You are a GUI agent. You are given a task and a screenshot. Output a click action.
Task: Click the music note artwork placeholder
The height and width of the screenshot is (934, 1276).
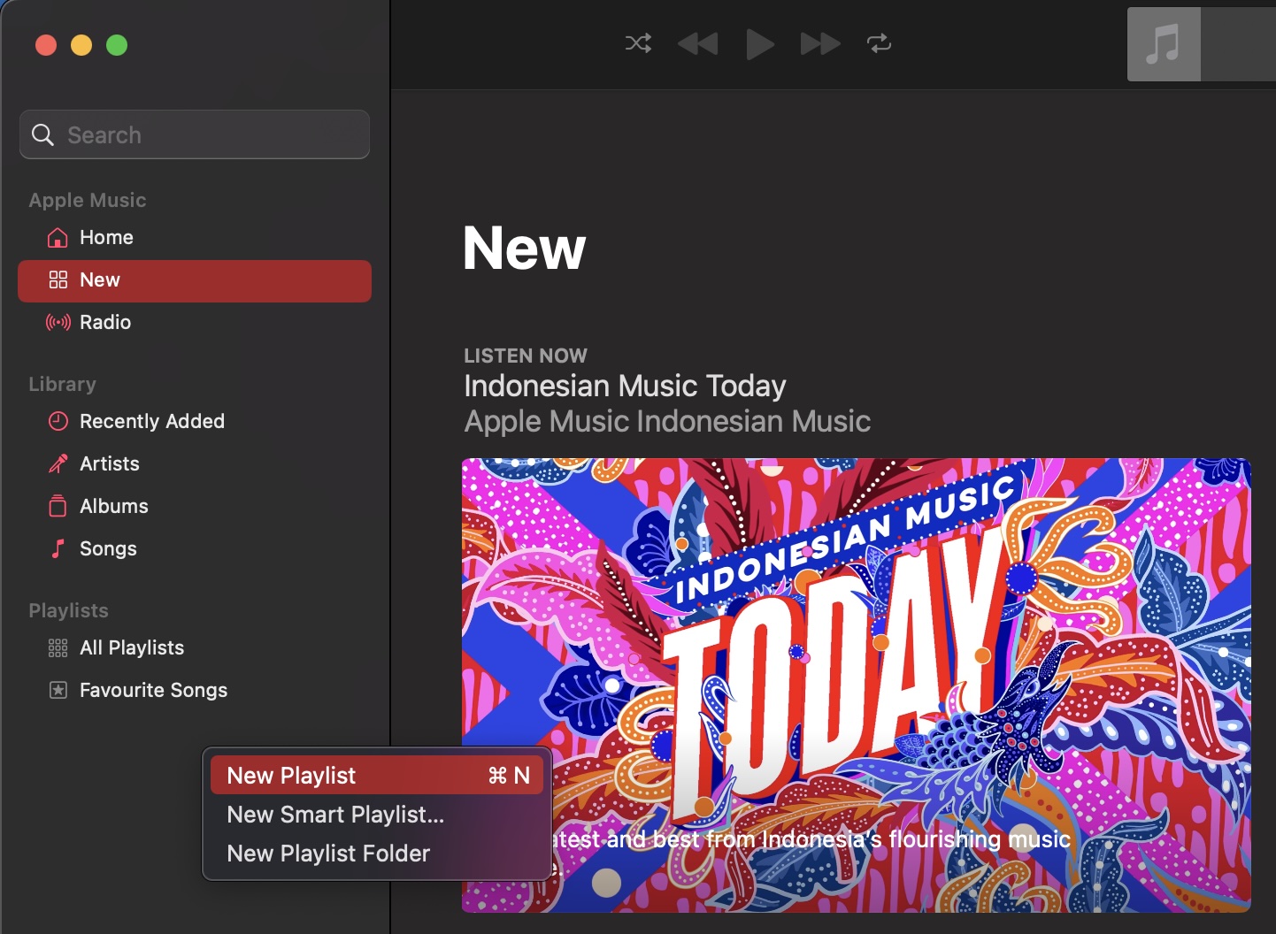(1164, 44)
